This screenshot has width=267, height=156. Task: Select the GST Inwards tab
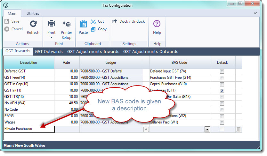(x=18, y=51)
